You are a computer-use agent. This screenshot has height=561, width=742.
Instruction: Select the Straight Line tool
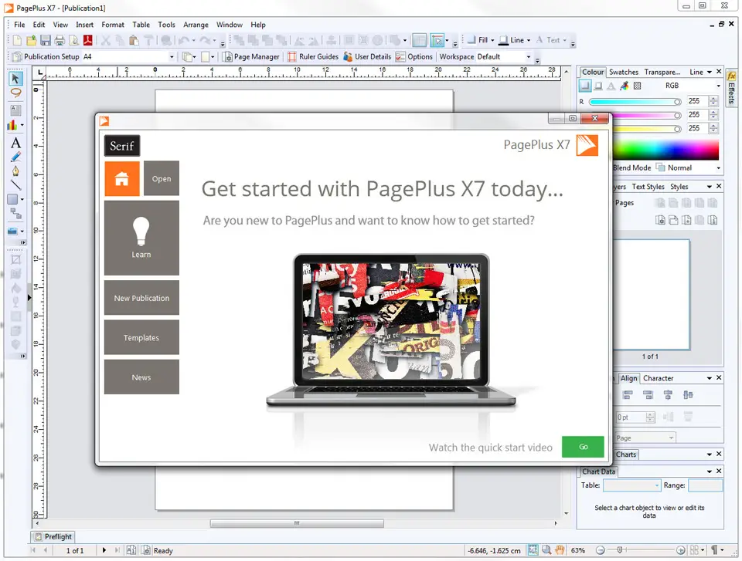[15, 184]
